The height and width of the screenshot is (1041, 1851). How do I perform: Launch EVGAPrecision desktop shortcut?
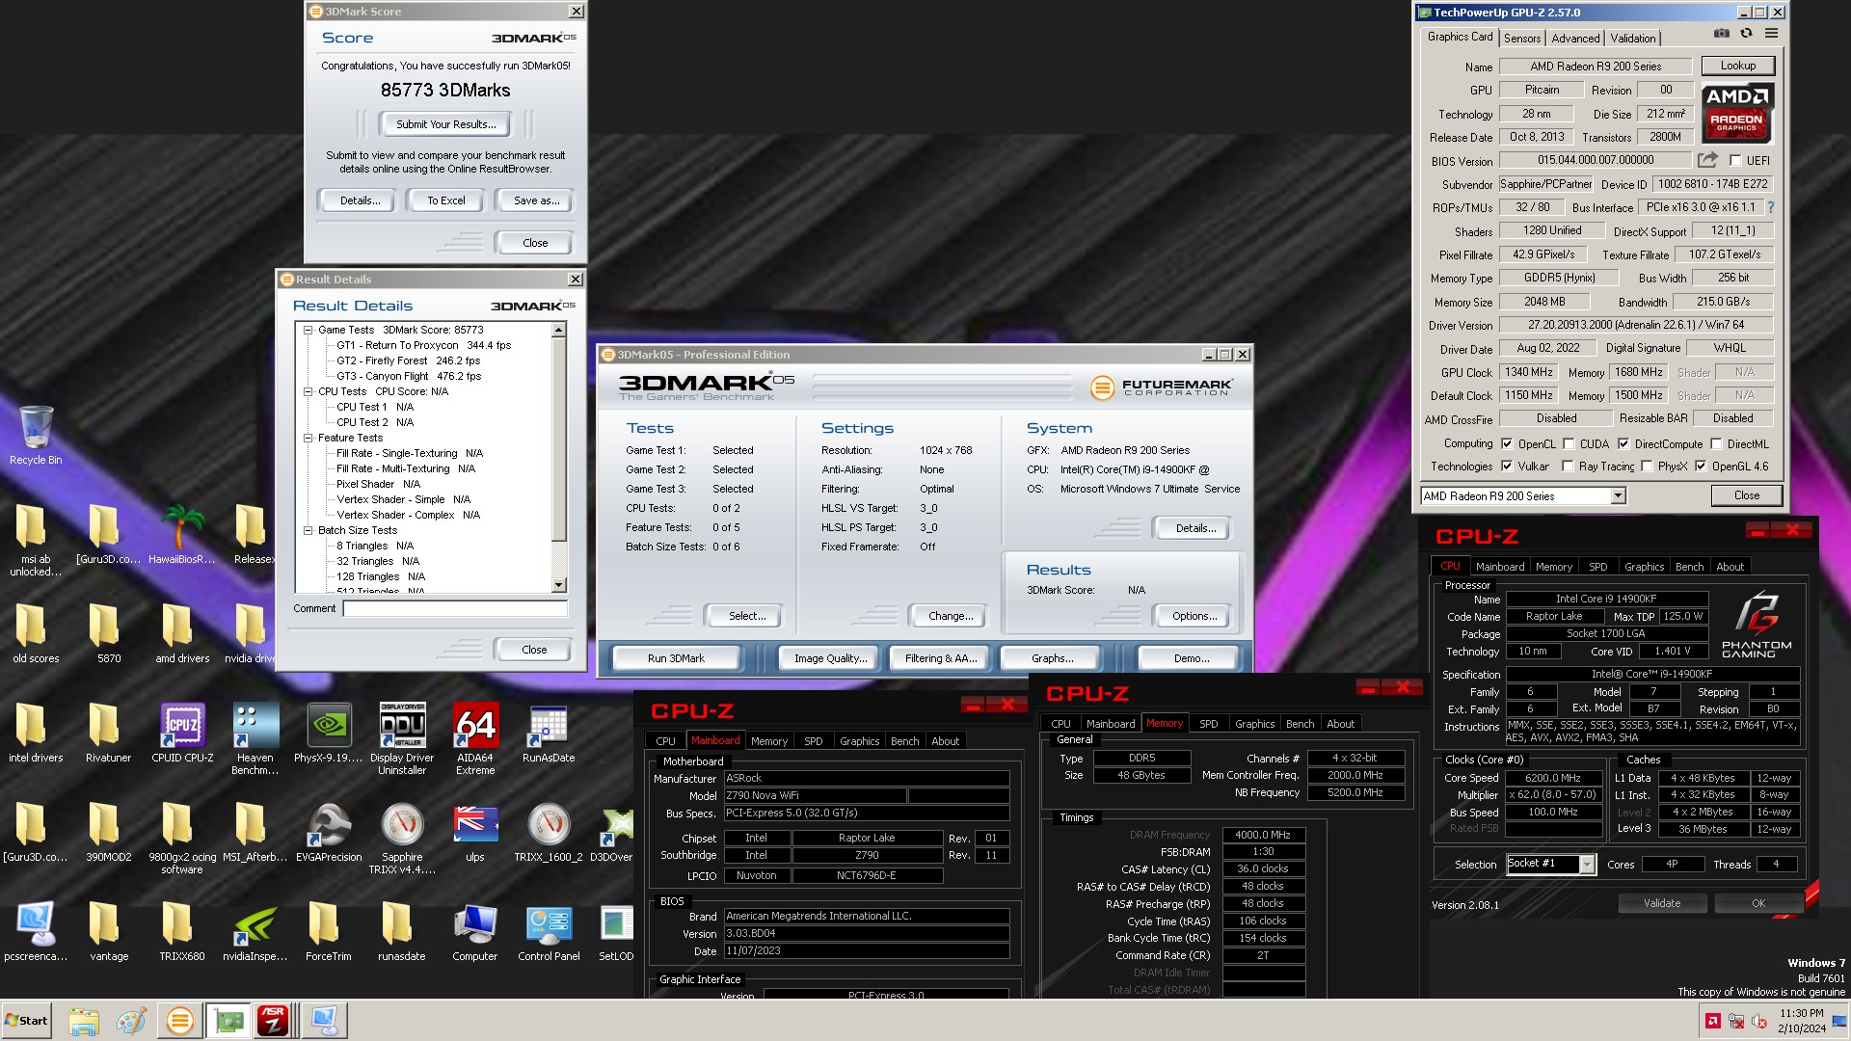tap(329, 833)
